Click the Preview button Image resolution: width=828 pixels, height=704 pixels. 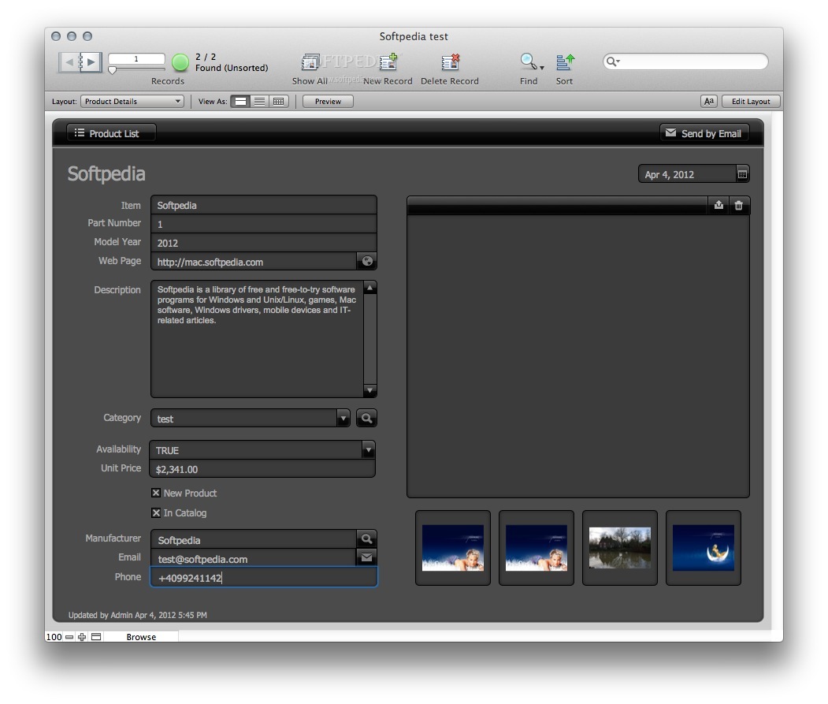(326, 101)
